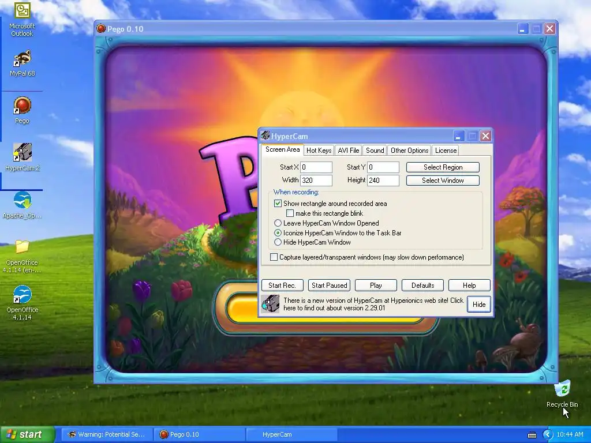Open the AVI File tab

click(348, 151)
